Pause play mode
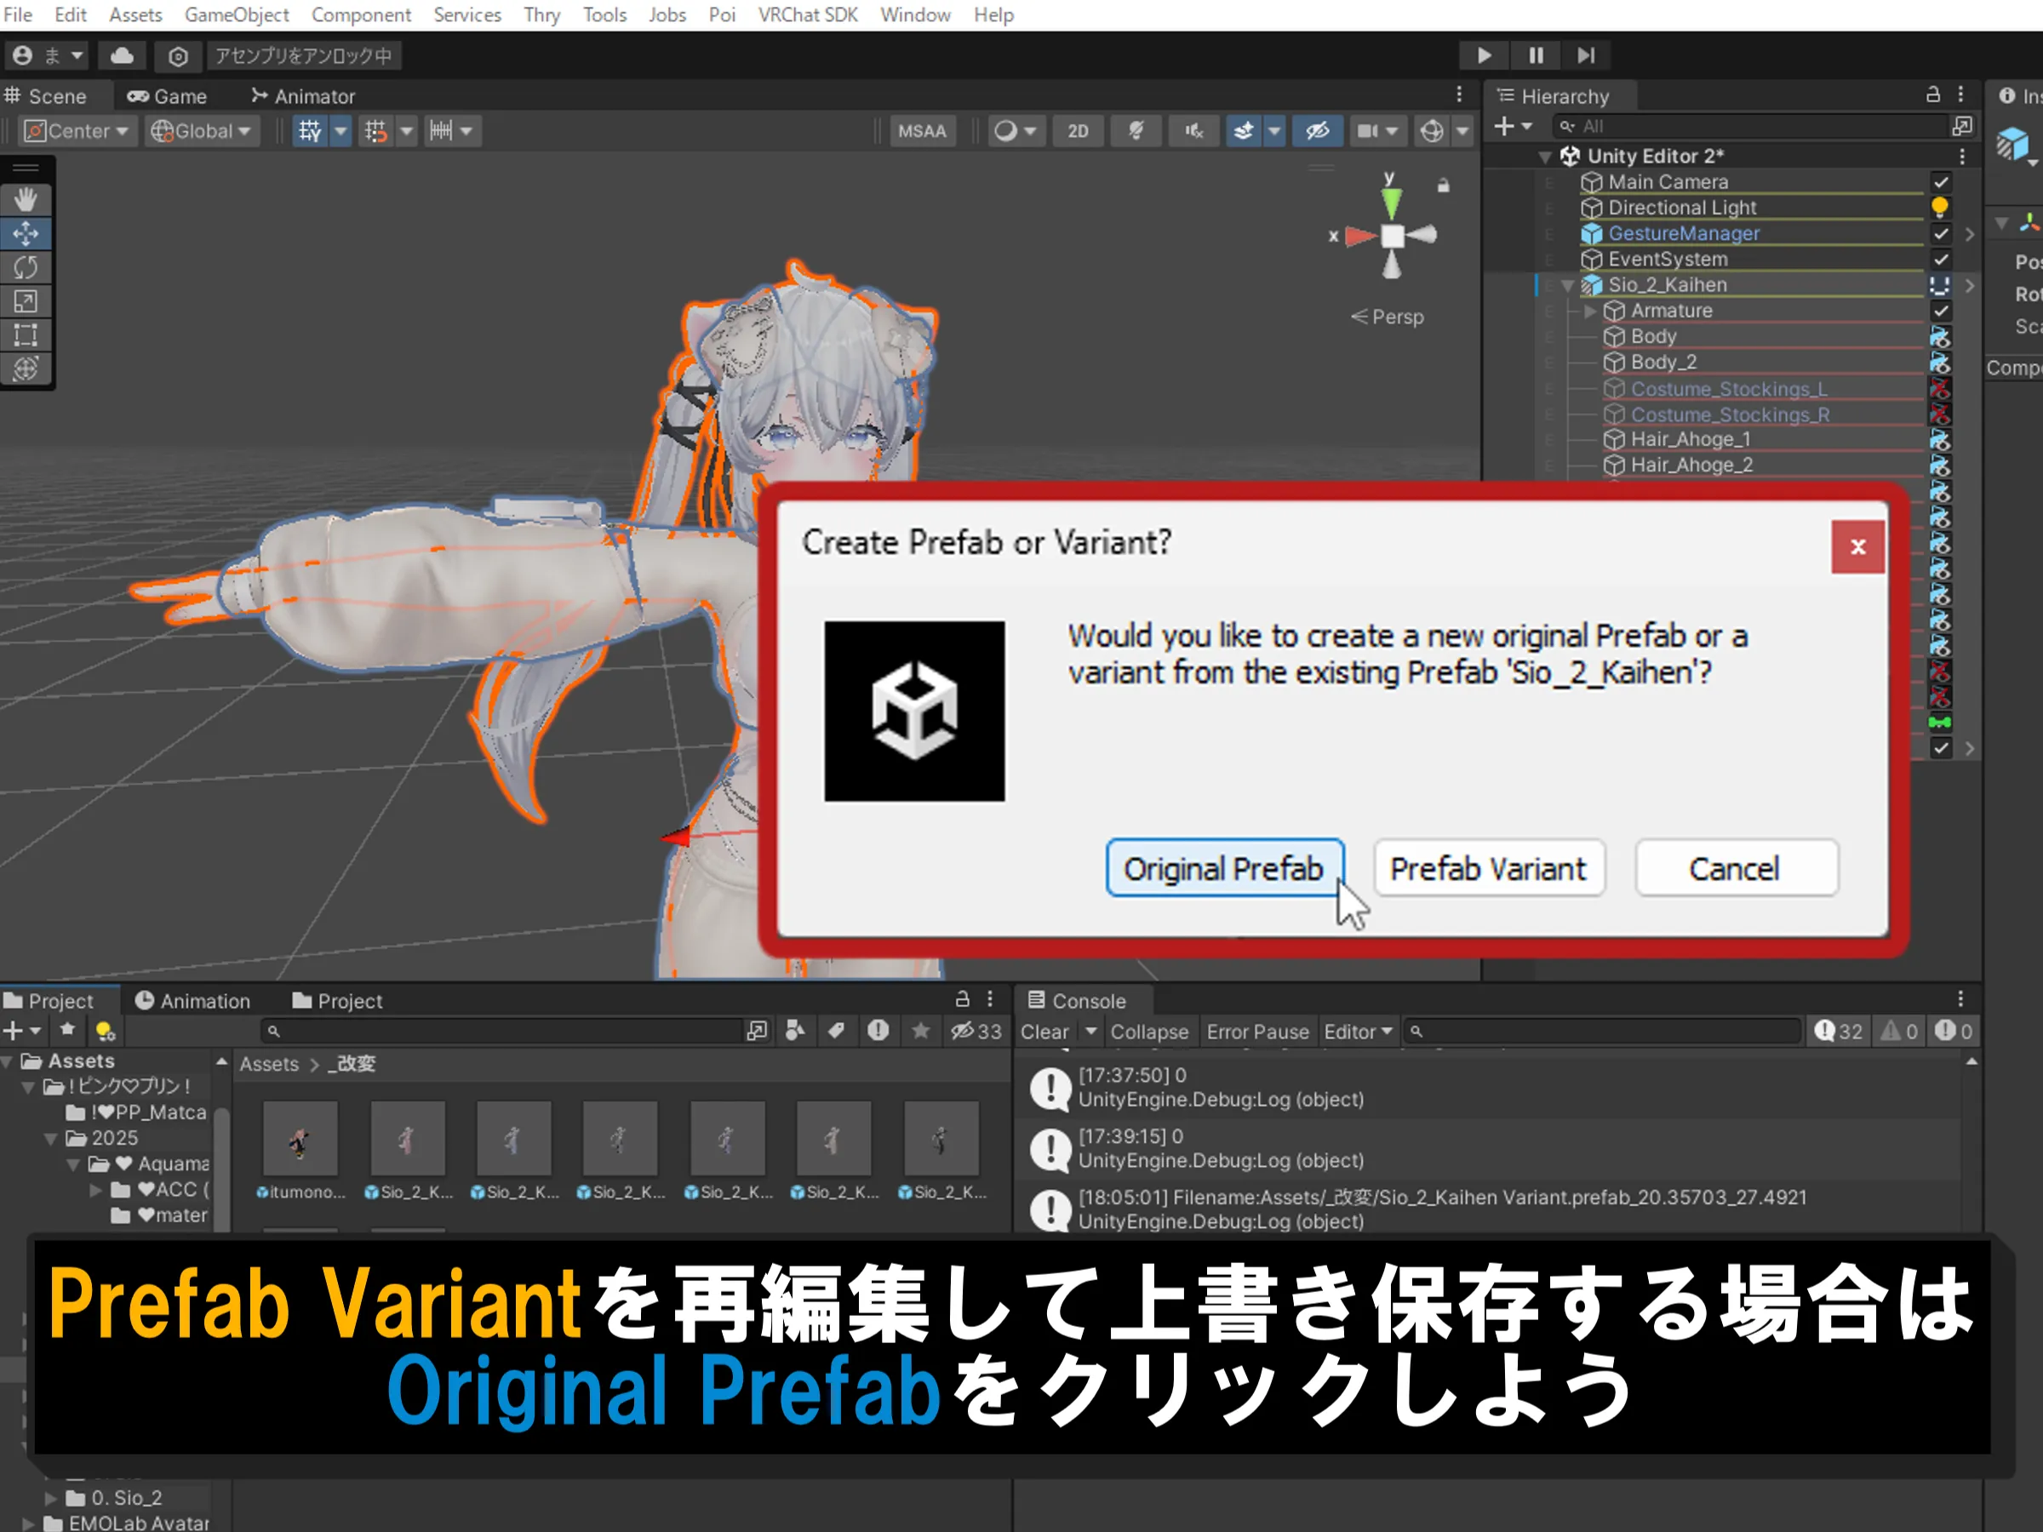Screen dimensions: 2043x1532 (1535, 55)
